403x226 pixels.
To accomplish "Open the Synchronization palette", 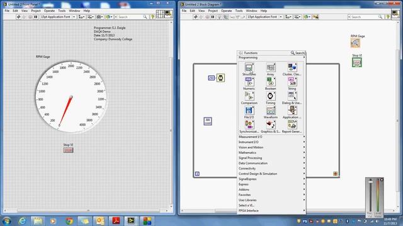I will click(x=249, y=125).
